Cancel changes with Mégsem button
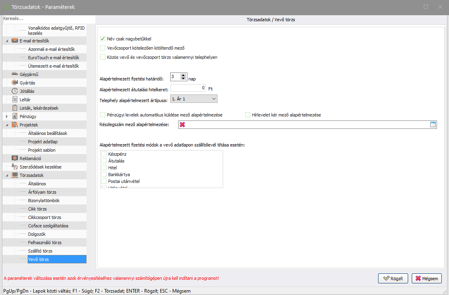 click(x=427, y=279)
